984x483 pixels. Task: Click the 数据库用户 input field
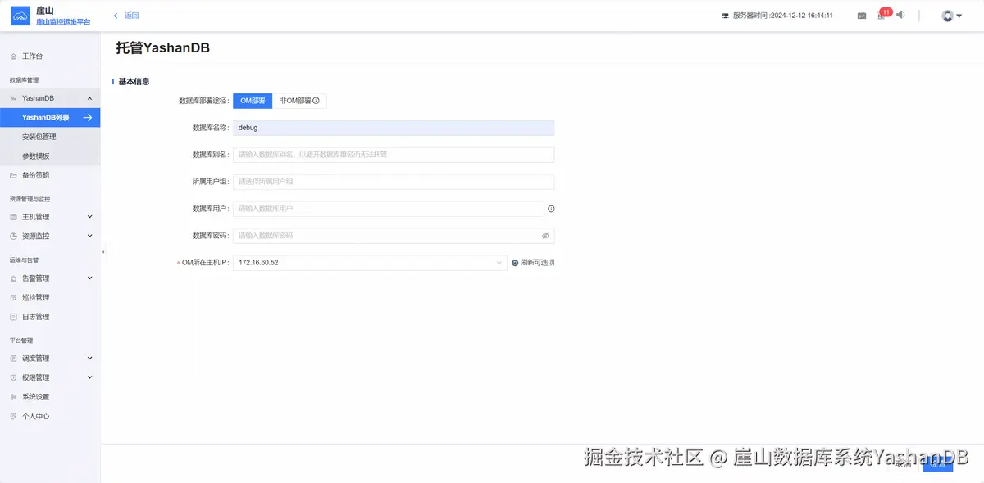coord(389,209)
